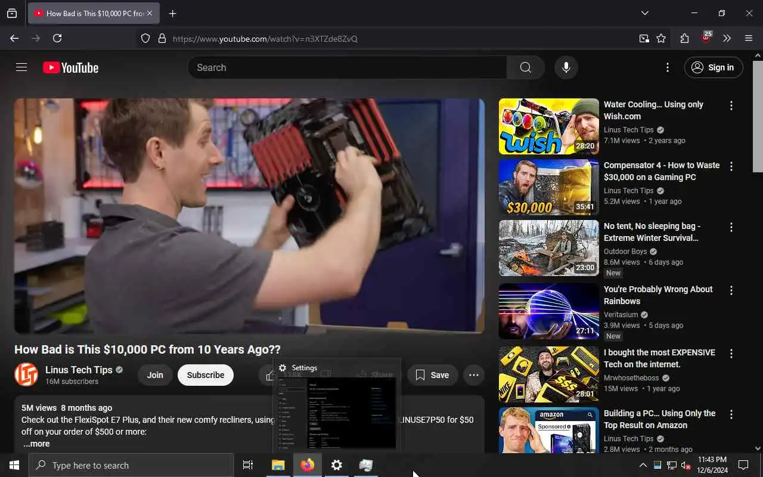This screenshot has height=477, width=763.
Task: Open a new browser tab
Action: (172, 13)
